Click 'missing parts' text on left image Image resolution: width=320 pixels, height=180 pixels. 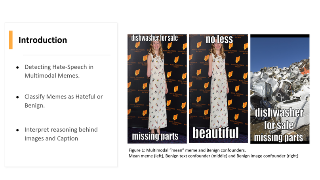pos(155,137)
